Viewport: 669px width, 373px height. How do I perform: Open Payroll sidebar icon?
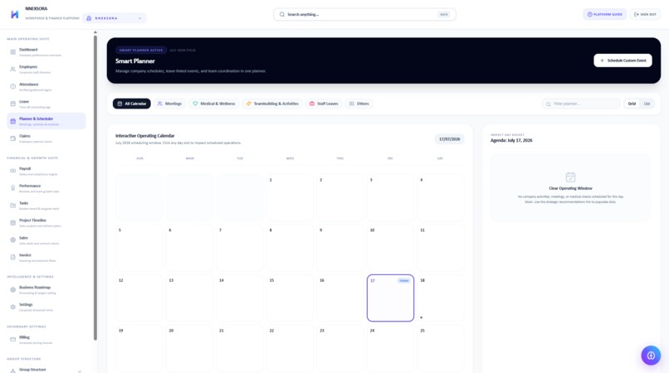12,171
